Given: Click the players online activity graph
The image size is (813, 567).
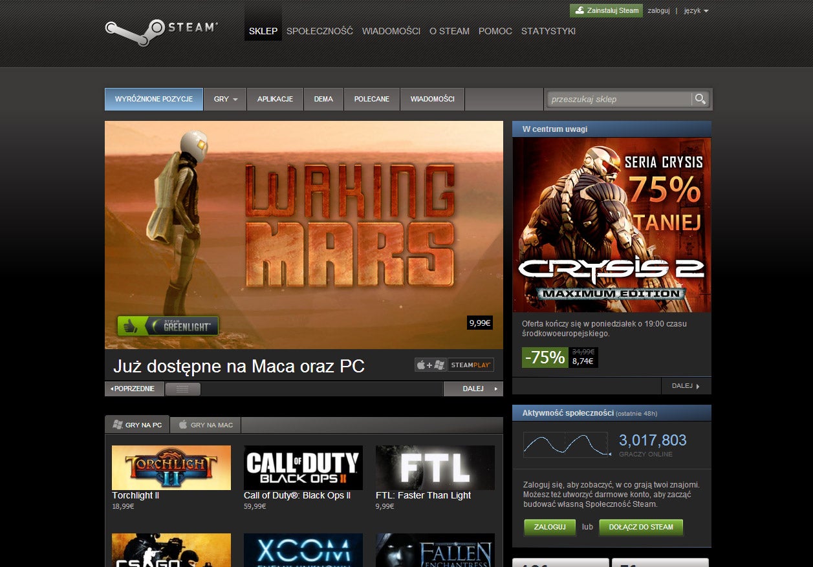Looking at the screenshot, I should 567,445.
